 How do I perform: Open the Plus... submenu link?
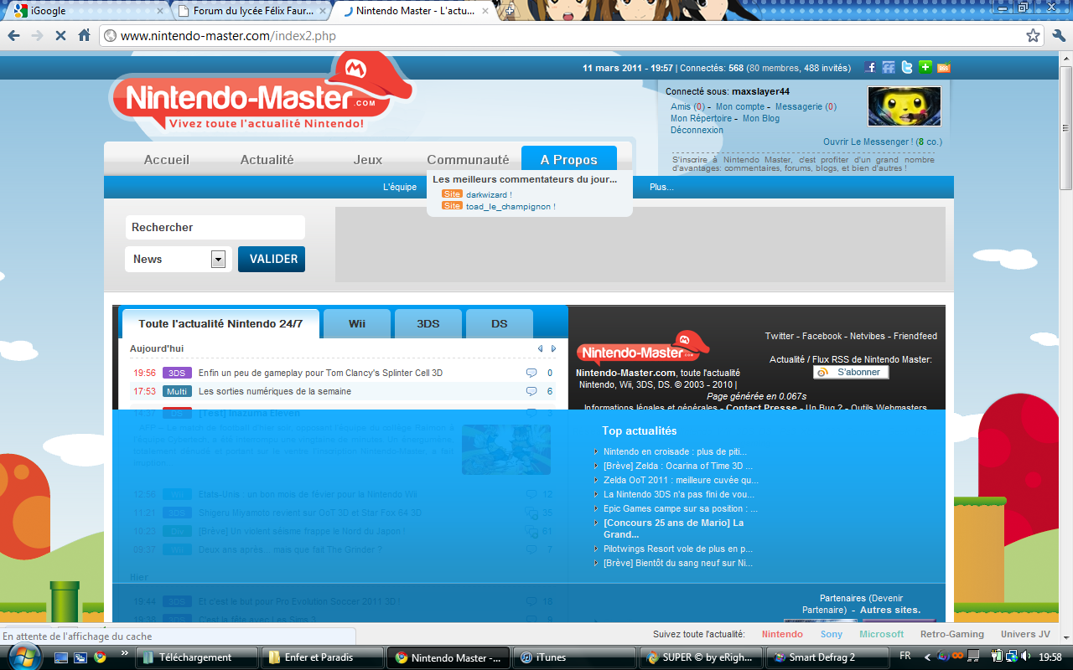point(661,187)
